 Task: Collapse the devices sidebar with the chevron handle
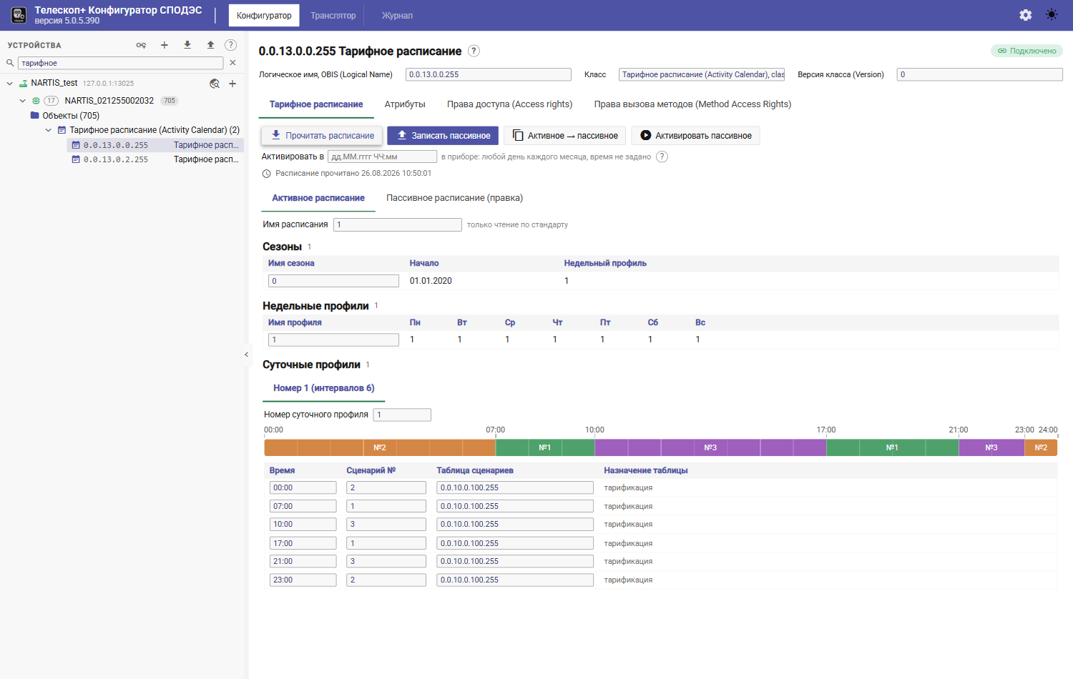[246, 355]
